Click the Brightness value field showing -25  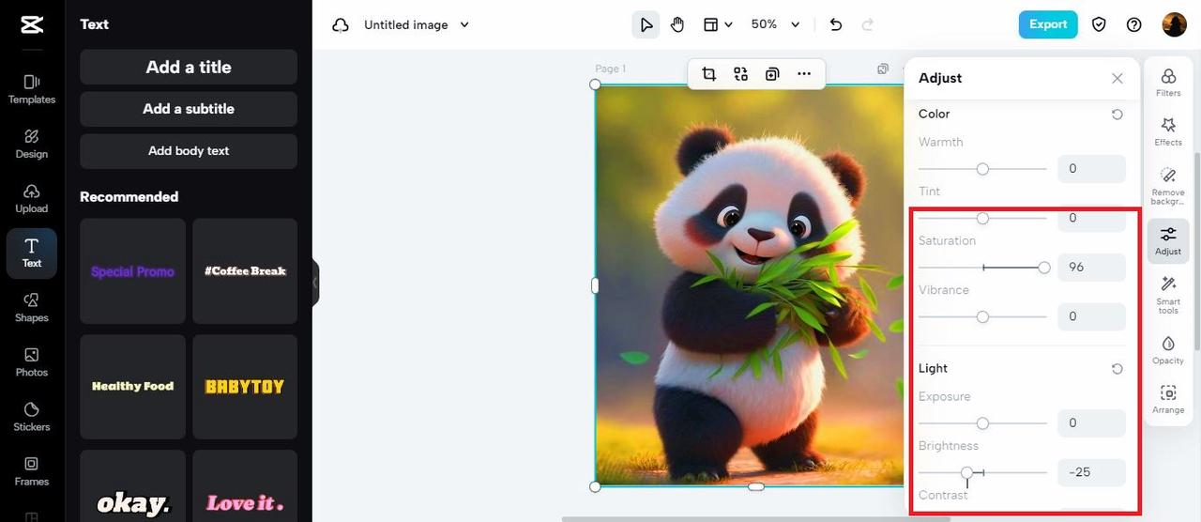click(1091, 472)
